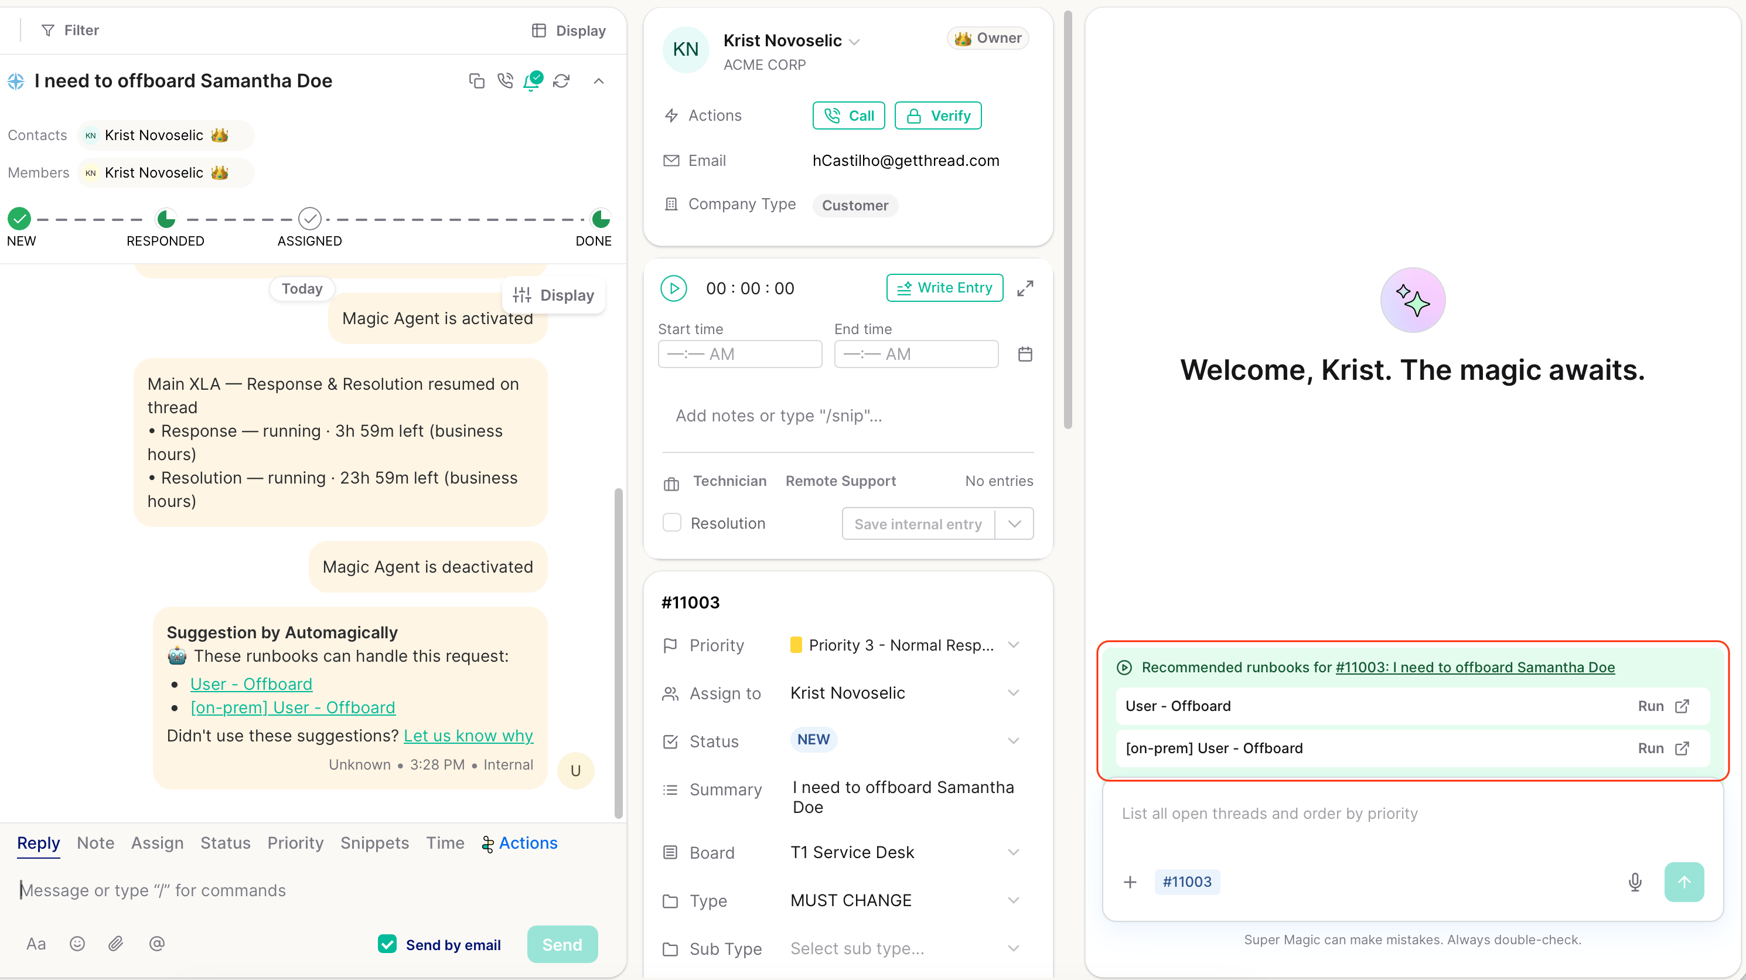Open the [on-prem] User - Offboard link in the suggestion
The width and height of the screenshot is (1746, 980).
[x=293, y=707]
